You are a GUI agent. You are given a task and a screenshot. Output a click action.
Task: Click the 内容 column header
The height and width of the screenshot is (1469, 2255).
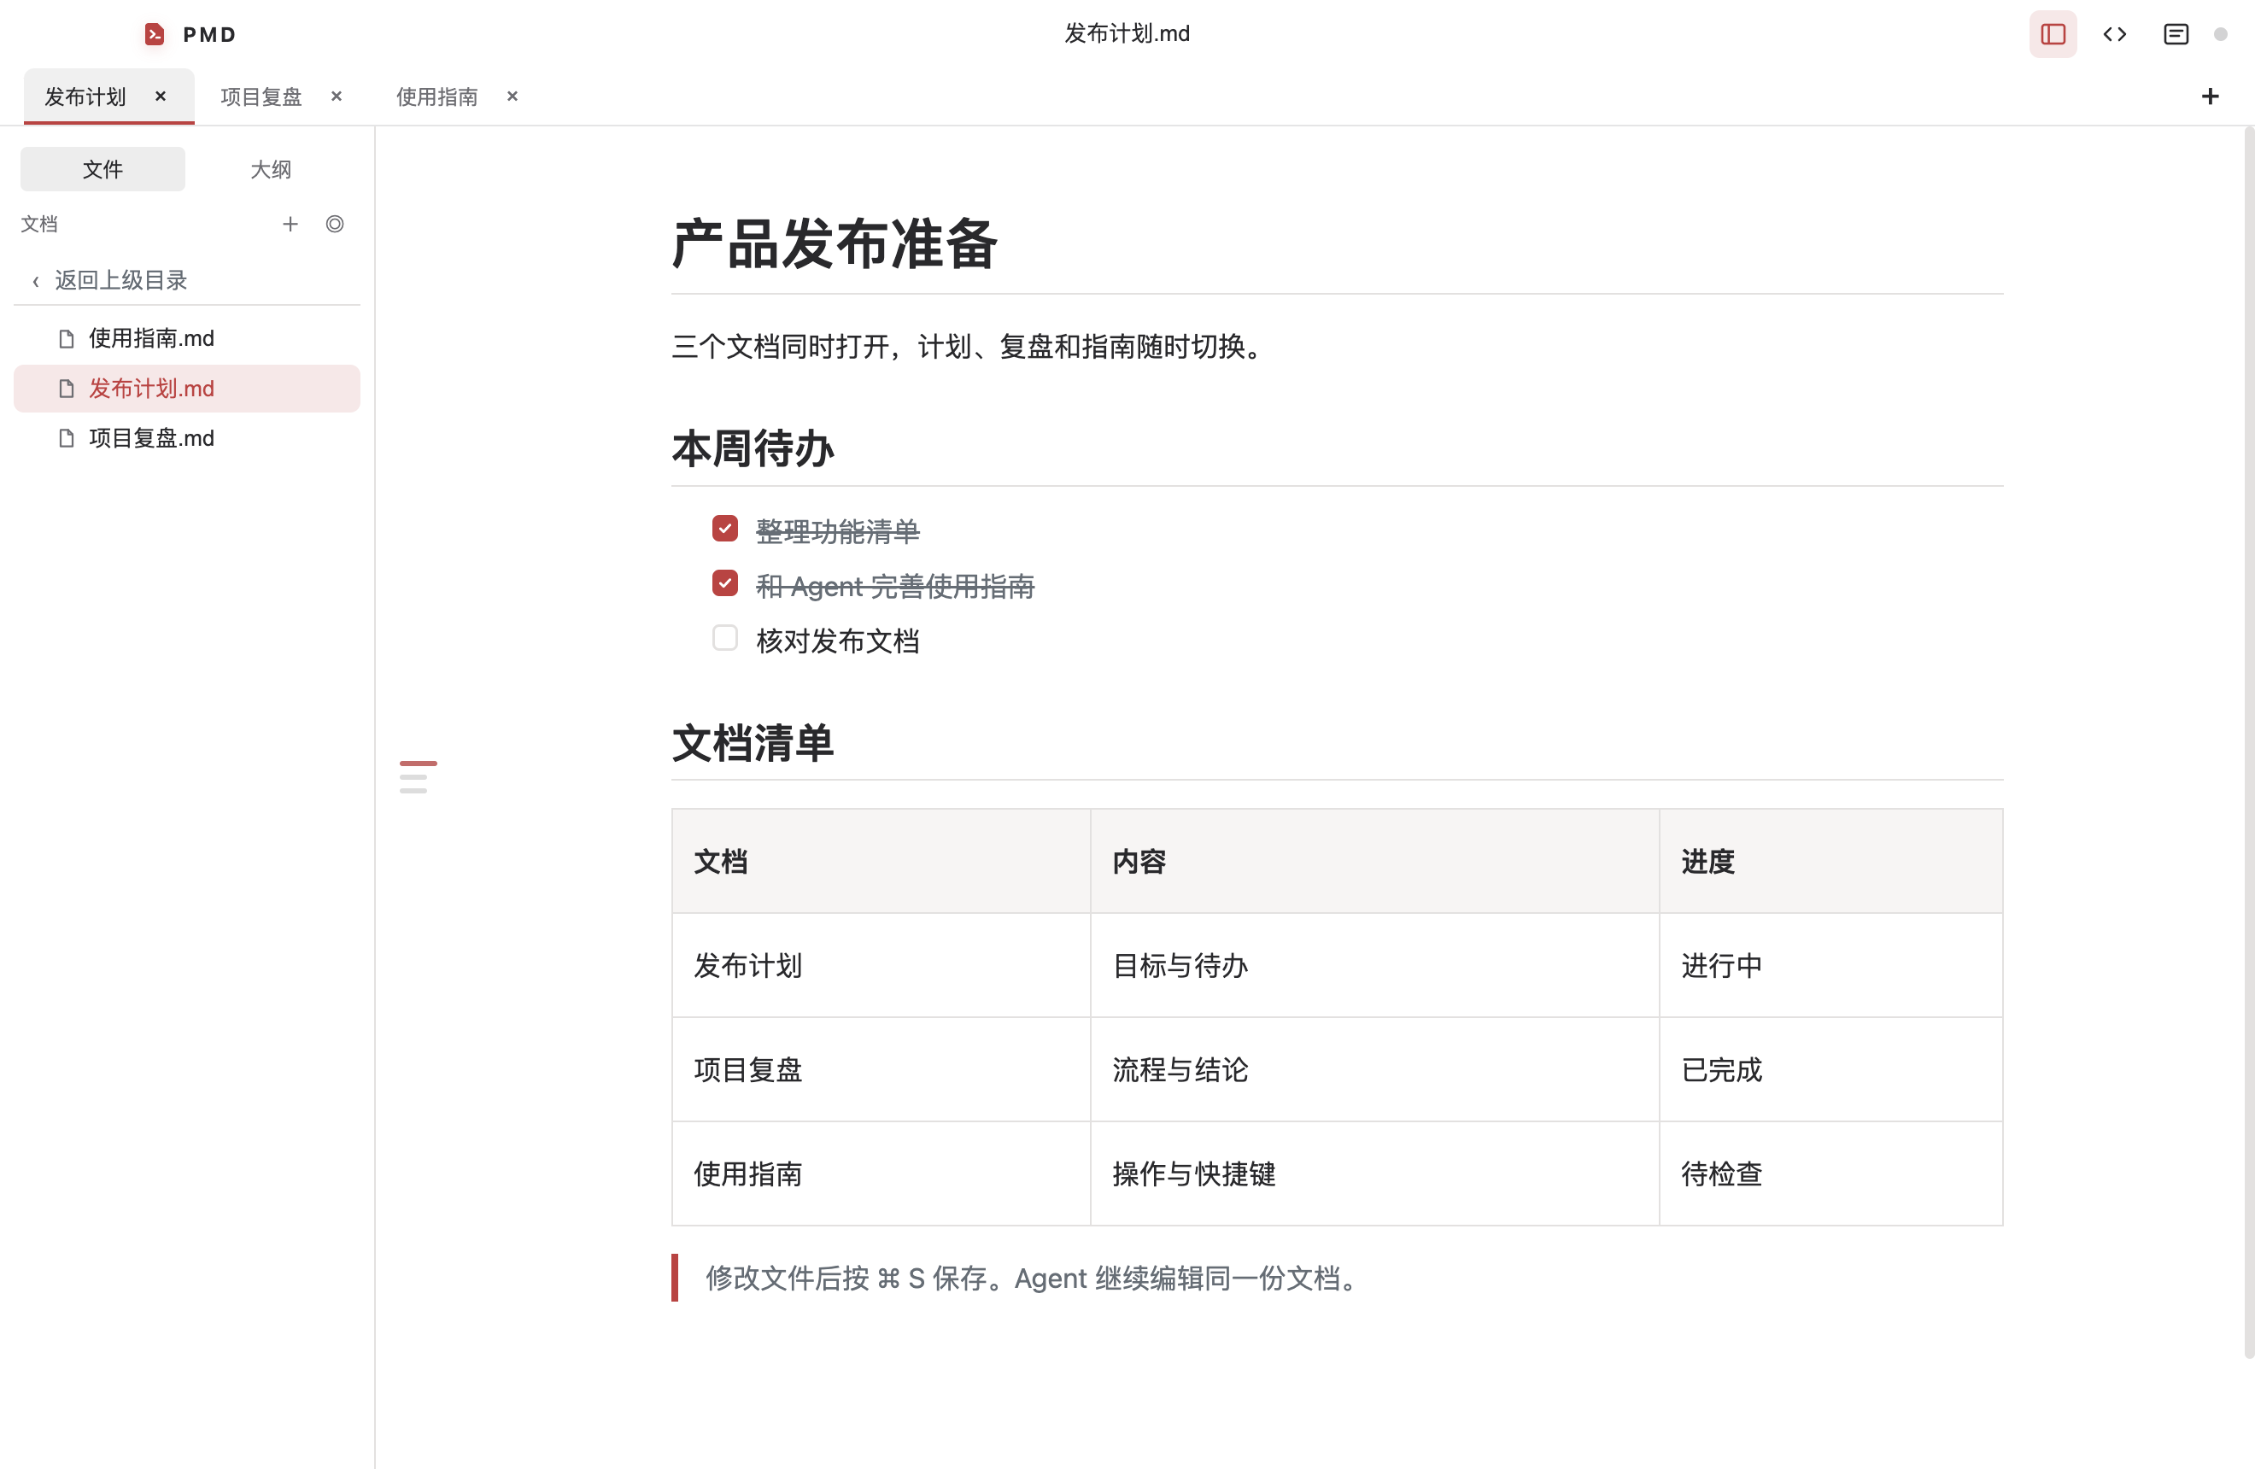(1375, 861)
